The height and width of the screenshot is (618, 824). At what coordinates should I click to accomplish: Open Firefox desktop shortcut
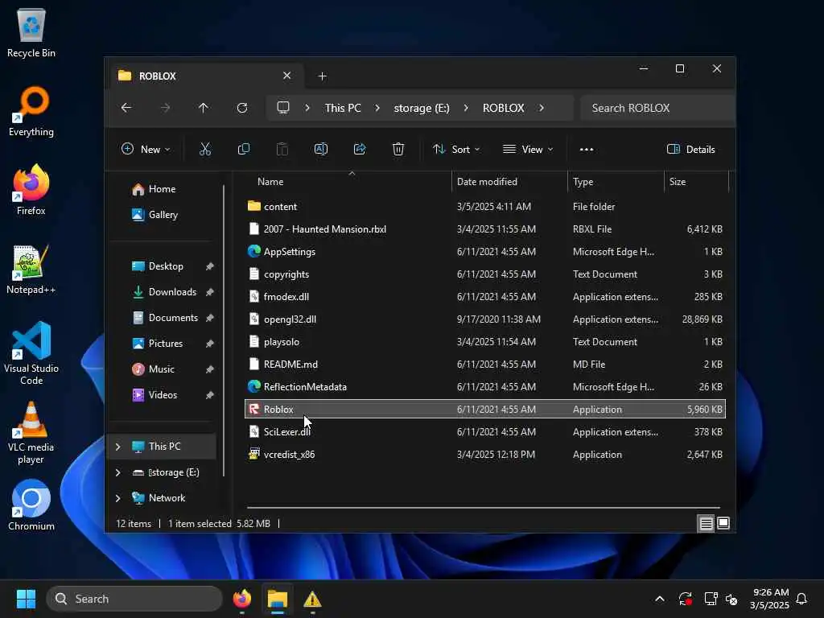(x=31, y=190)
